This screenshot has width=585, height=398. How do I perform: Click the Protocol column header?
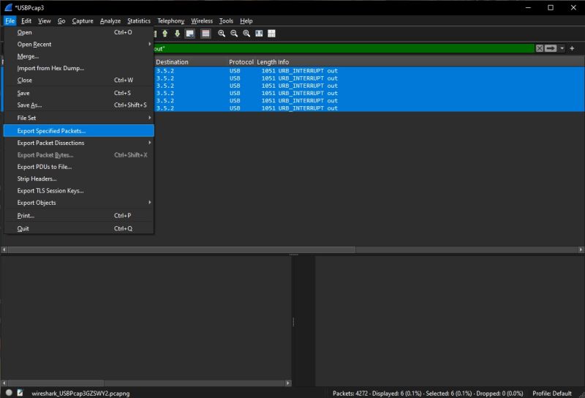[241, 62]
